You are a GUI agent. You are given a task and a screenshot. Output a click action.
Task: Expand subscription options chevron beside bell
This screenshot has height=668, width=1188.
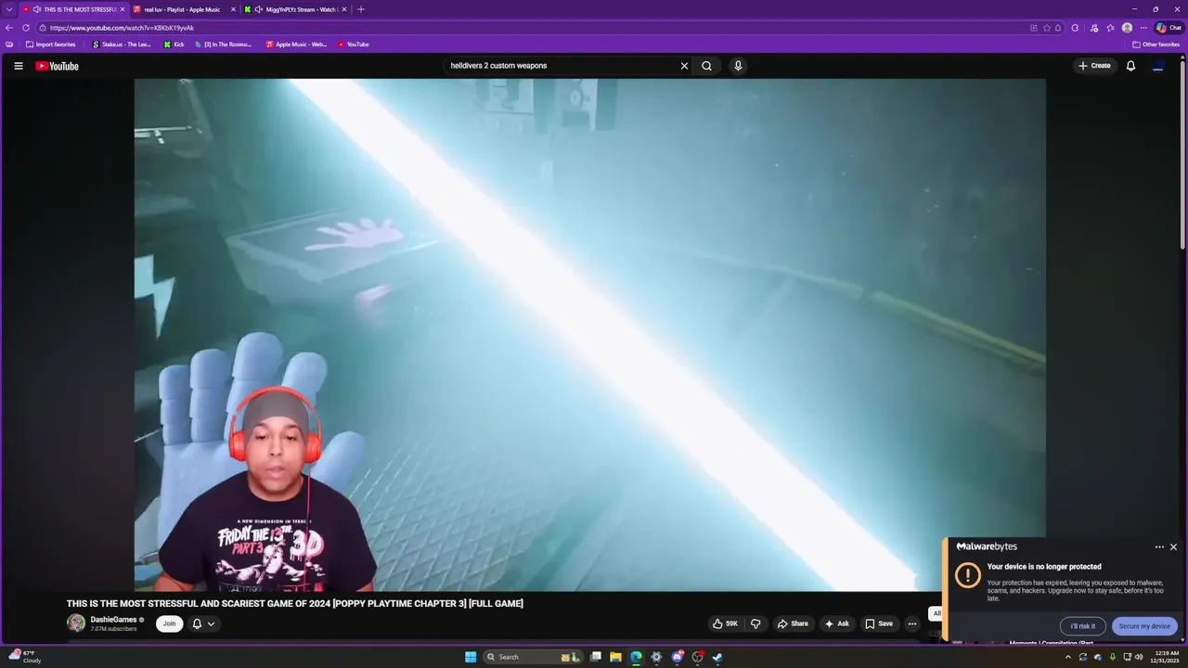point(211,623)
